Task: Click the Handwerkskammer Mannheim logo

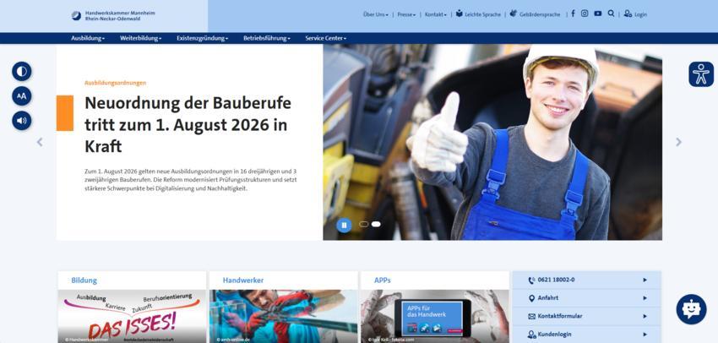Action: 113,15
